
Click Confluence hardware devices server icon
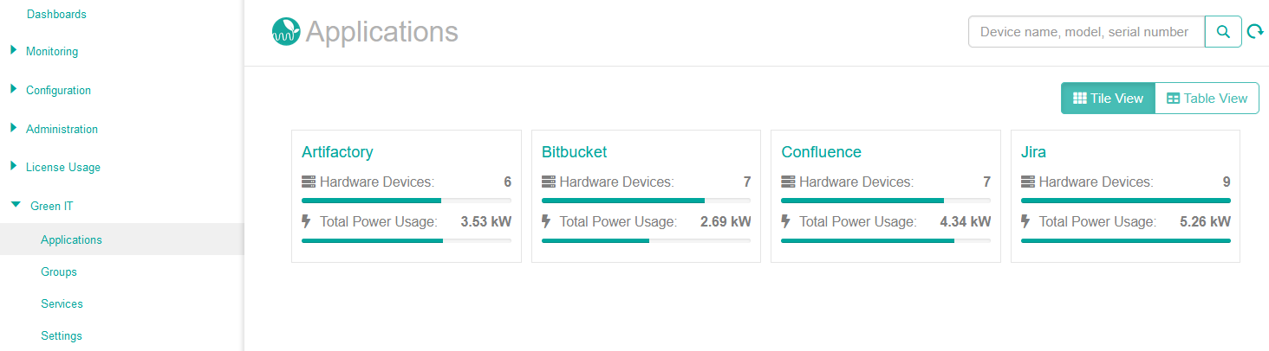pos(788,182)
